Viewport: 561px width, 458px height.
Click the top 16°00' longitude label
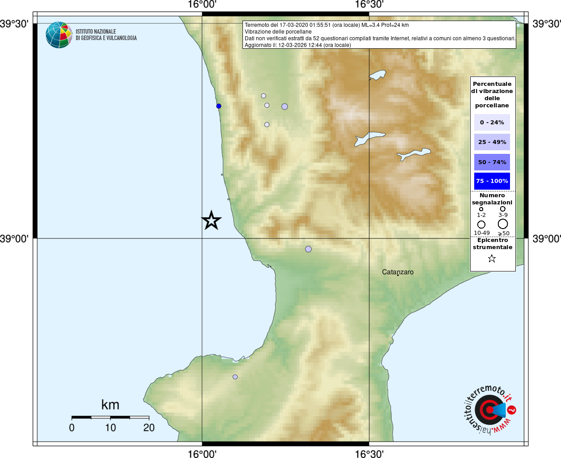pos(202,4)
